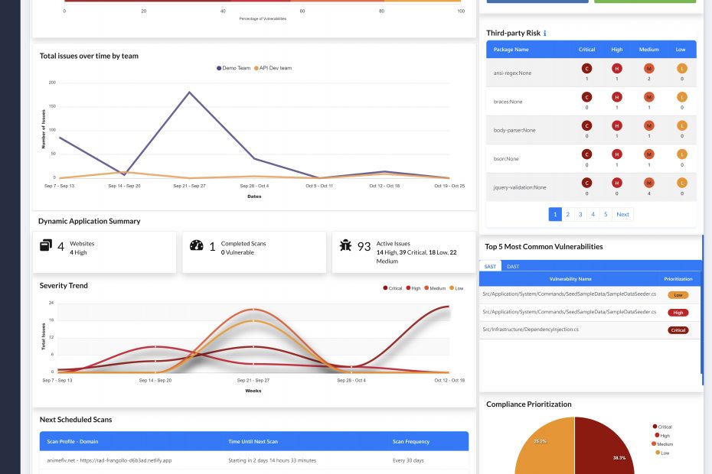Click the Third-party Risk info icon

coord(545,34)
